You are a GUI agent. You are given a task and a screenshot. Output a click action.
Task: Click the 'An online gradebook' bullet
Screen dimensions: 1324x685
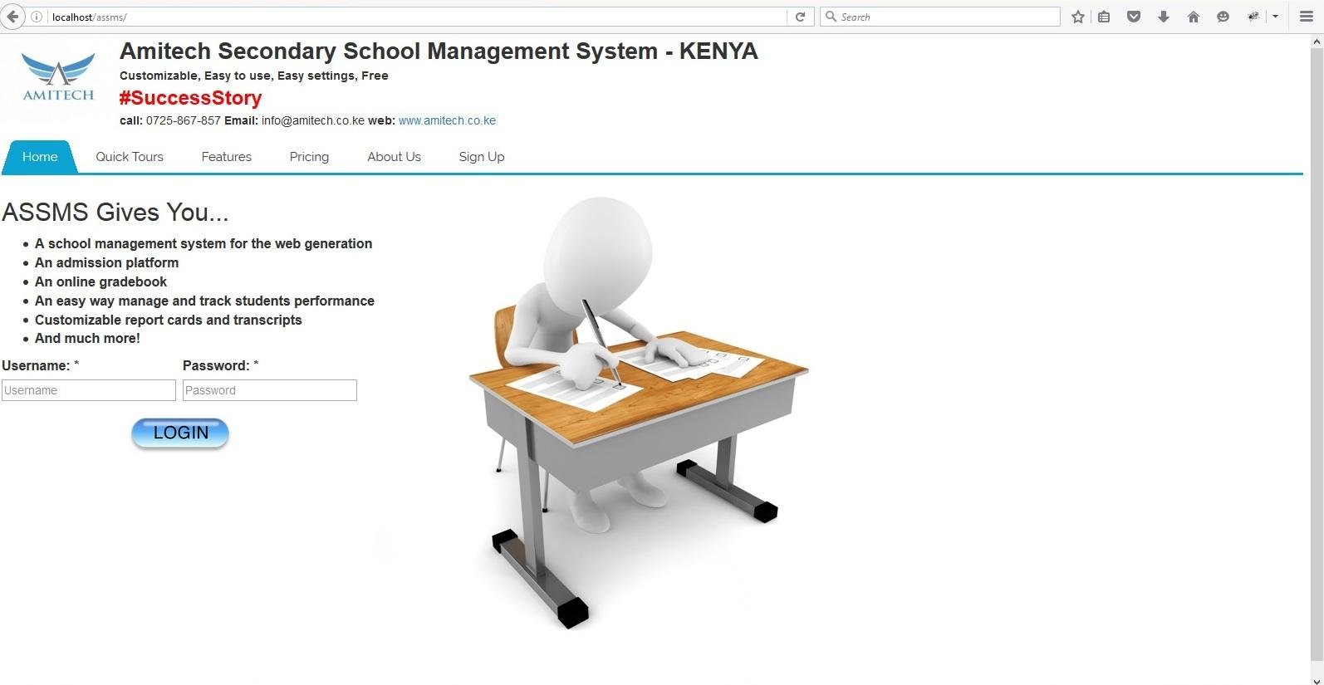(101, 281)
